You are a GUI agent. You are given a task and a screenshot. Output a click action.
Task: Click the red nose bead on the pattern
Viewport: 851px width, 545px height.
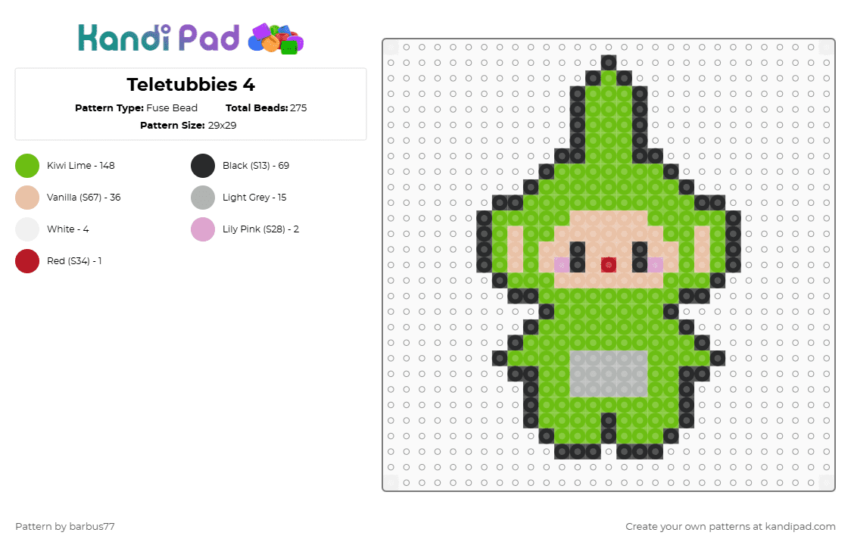(x=609, y=265)
